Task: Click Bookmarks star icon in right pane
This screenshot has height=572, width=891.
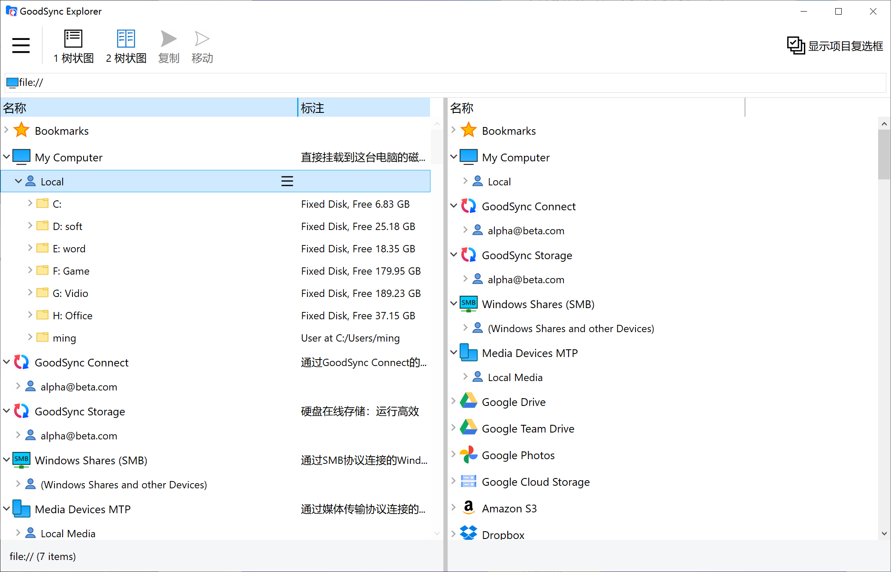Action: click(469, 130)
